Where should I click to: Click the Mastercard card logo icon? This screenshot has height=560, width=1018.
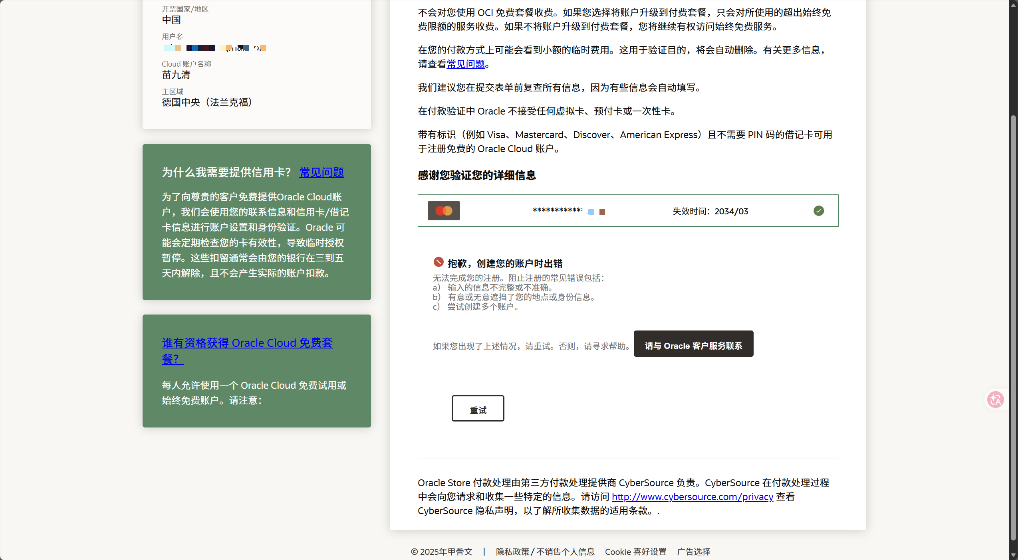[x=443, y=211]
